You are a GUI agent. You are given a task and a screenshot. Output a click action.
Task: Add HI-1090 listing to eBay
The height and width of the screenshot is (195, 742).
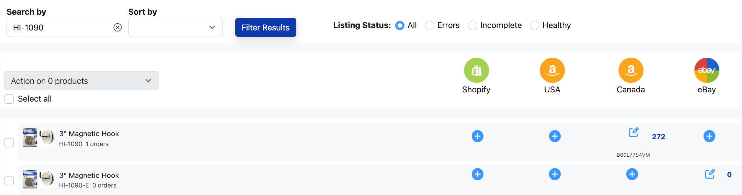[x=709, y=136]
